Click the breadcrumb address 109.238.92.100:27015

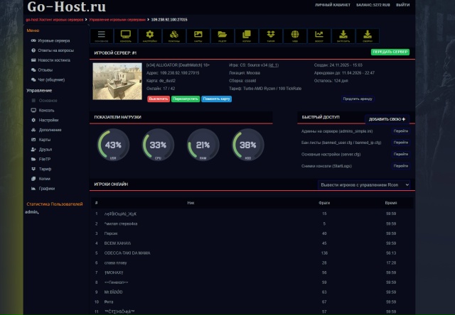[x=169, y=20]
